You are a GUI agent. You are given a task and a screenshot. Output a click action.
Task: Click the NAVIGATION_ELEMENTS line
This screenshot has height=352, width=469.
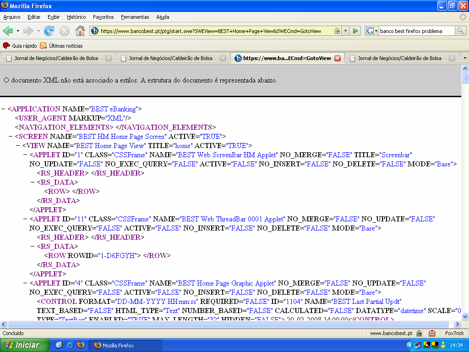[115, 127]
